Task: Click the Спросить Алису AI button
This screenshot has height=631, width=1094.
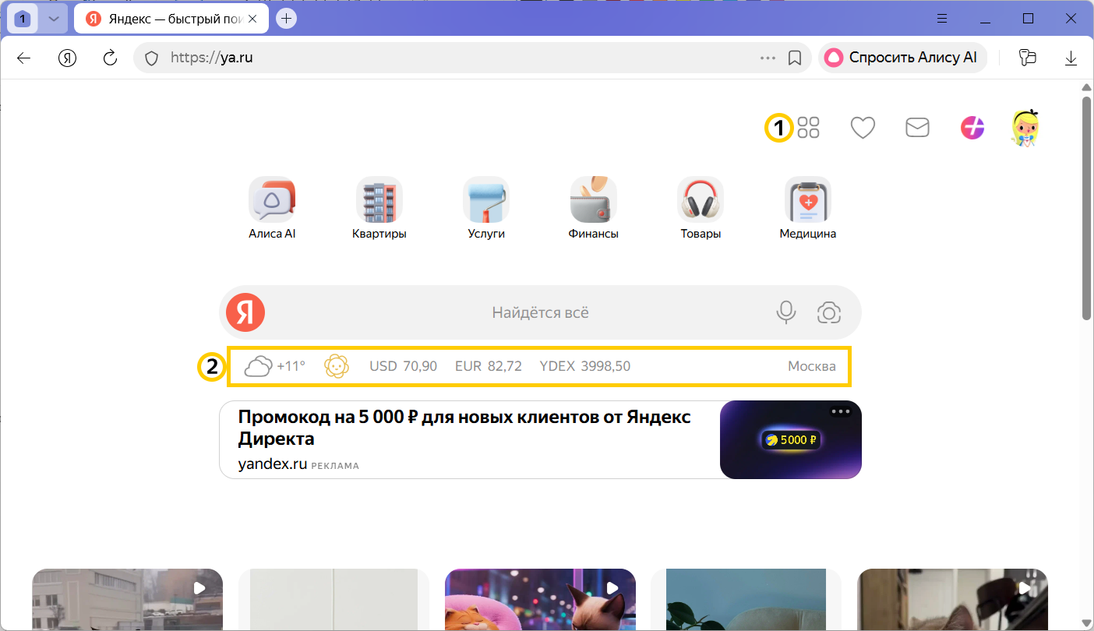Action: pos(902,58)
